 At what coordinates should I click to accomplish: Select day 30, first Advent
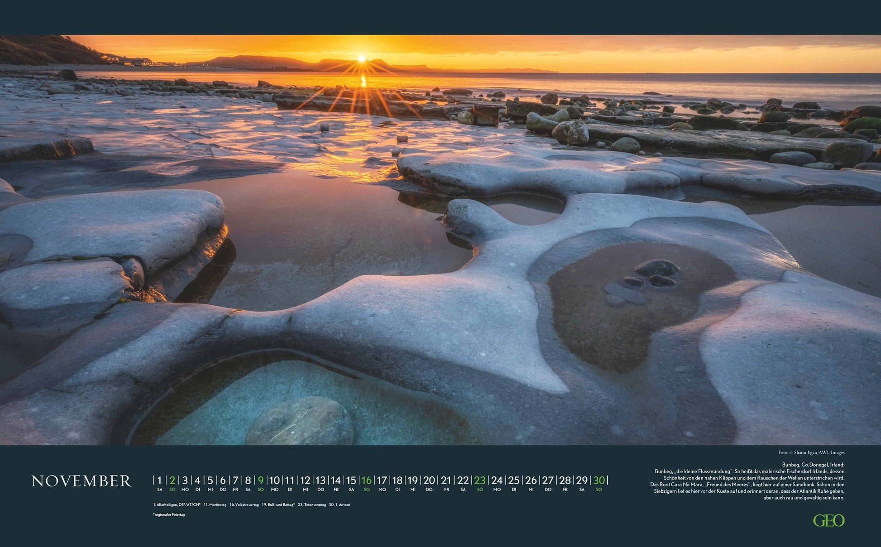tap(599, 480)
